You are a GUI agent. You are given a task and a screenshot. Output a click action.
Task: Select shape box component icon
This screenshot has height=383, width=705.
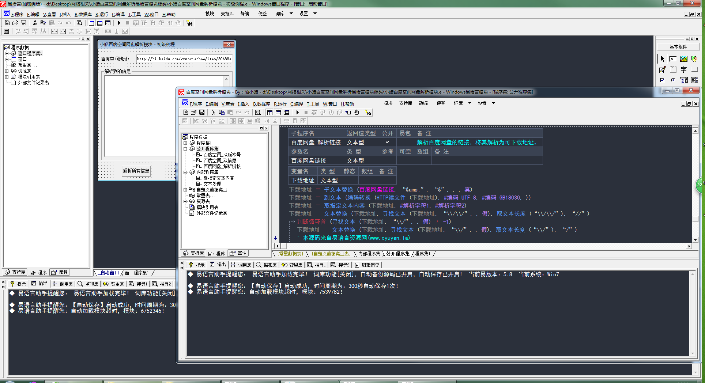pyautogui.click(x=694, y=59)
